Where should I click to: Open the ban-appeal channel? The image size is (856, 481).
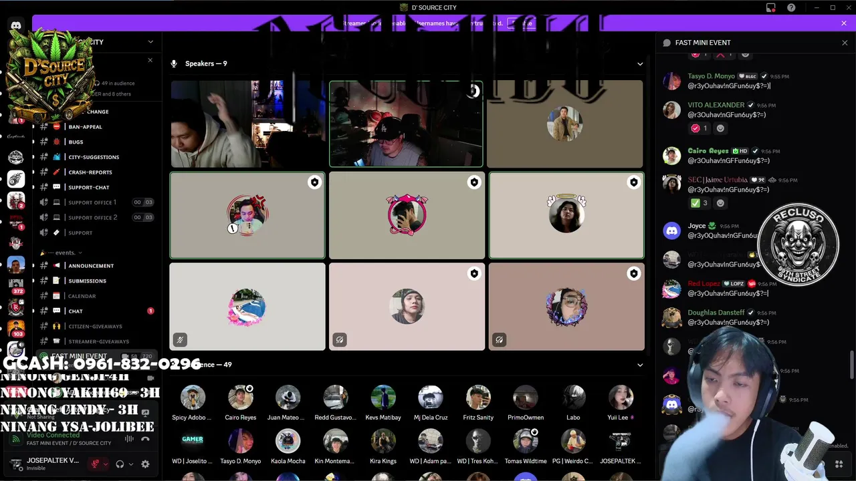(96, 127)
